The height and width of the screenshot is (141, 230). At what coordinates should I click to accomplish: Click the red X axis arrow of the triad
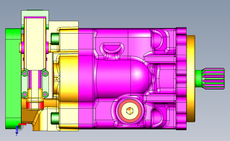point(22,124)
